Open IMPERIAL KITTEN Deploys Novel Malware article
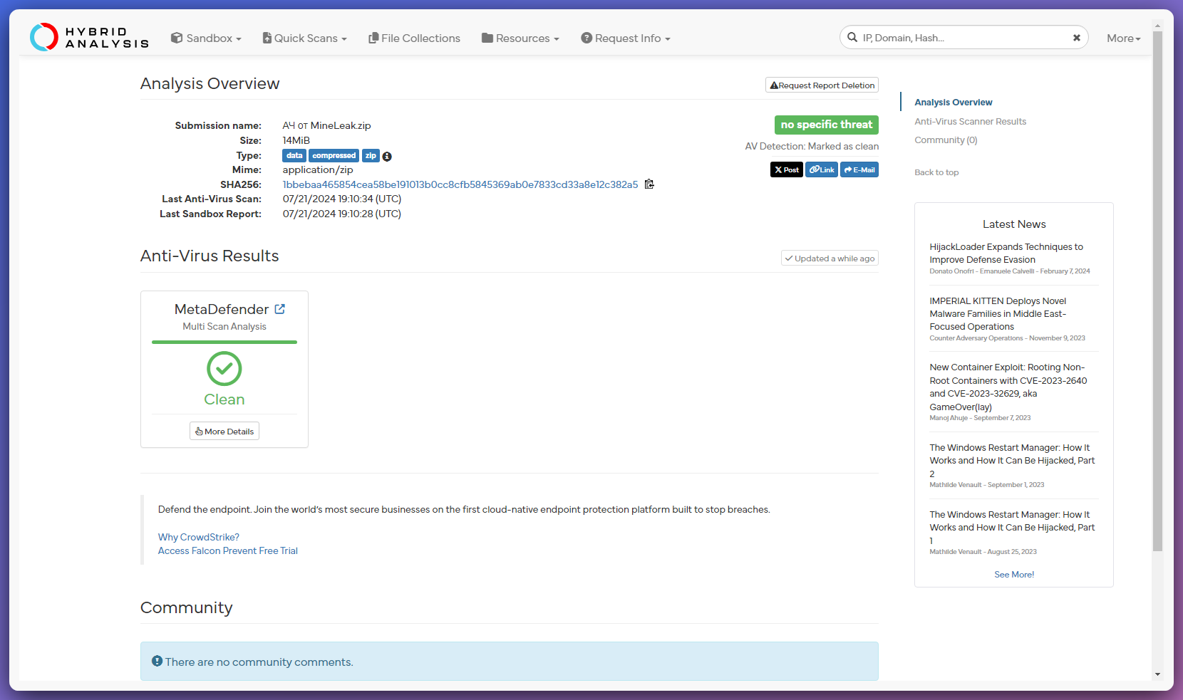Image resolution: width=1183 pixels, height=700 pixels. click(998, 314)
